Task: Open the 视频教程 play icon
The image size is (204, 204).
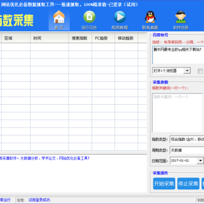Action: (120, 20)
